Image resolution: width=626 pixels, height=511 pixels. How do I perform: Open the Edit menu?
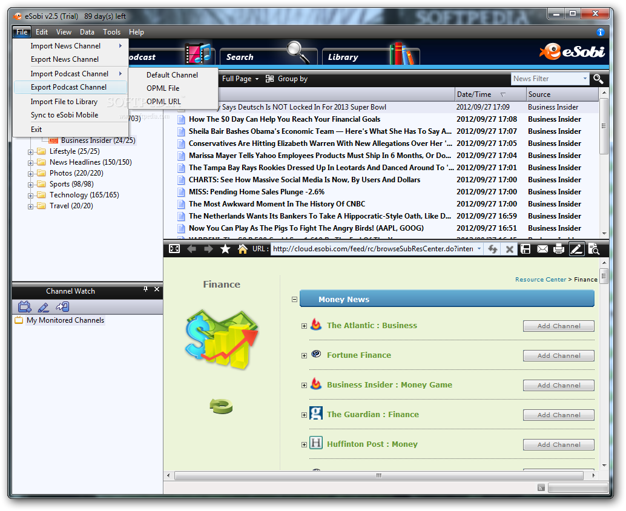[42, 32]
